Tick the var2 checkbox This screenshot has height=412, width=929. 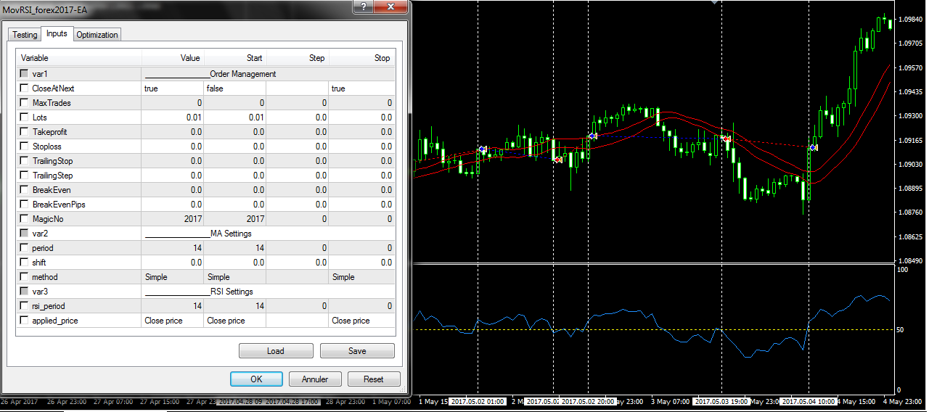(x=25, y=234)
